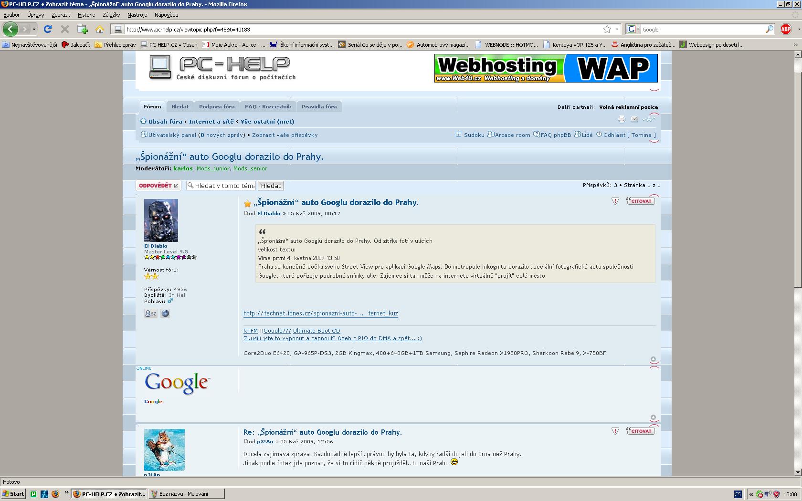Viewport: 802px width, 501px height.
Task: Report El Diablo's post with exclamation icon
Action: pyautogui.click(x=615, y=201)
